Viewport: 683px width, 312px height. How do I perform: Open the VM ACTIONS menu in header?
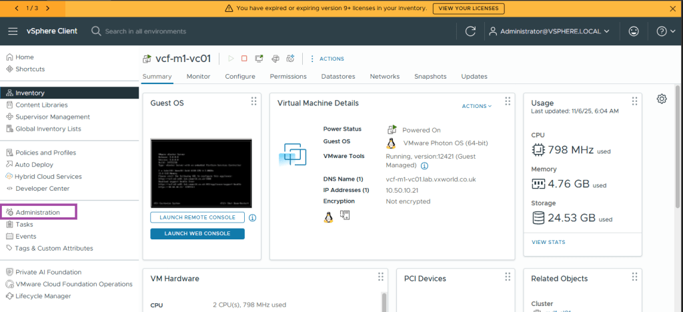click(327, 59)
